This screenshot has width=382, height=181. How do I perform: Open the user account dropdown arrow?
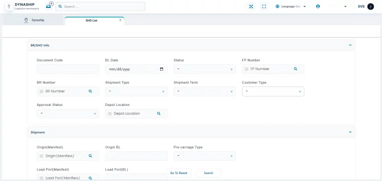tap(345, 6)
